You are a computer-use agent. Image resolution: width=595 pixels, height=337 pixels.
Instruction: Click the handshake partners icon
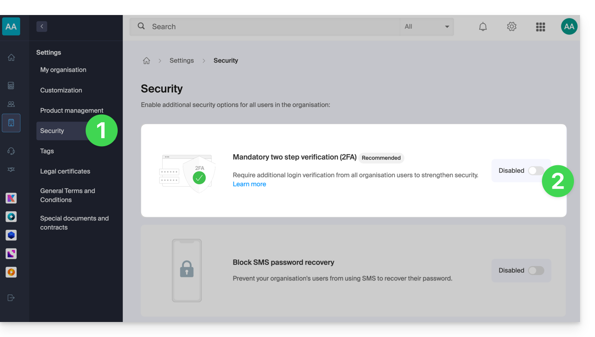point(11,170)
